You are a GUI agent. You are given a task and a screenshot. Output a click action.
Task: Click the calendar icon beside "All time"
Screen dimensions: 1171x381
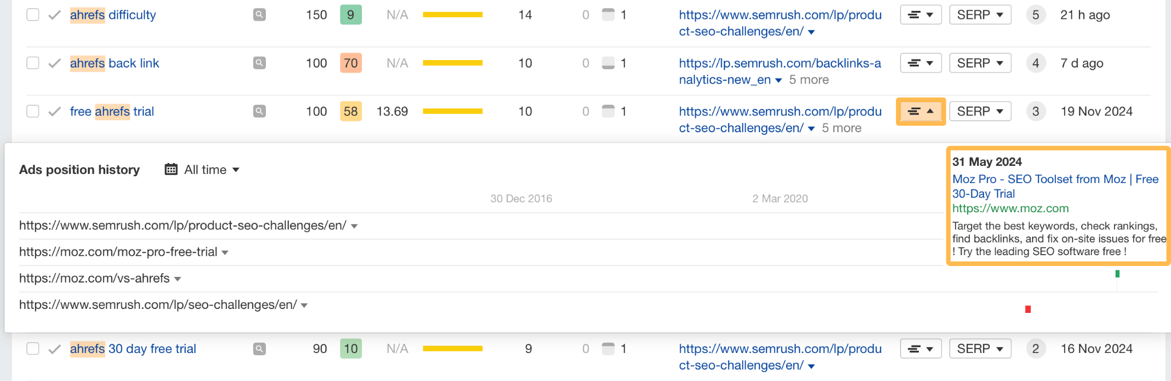170,169
